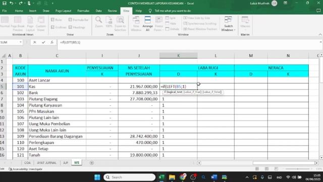323x182 pixels.
Task: Click Split in the Window group
Action: [171, 18]
